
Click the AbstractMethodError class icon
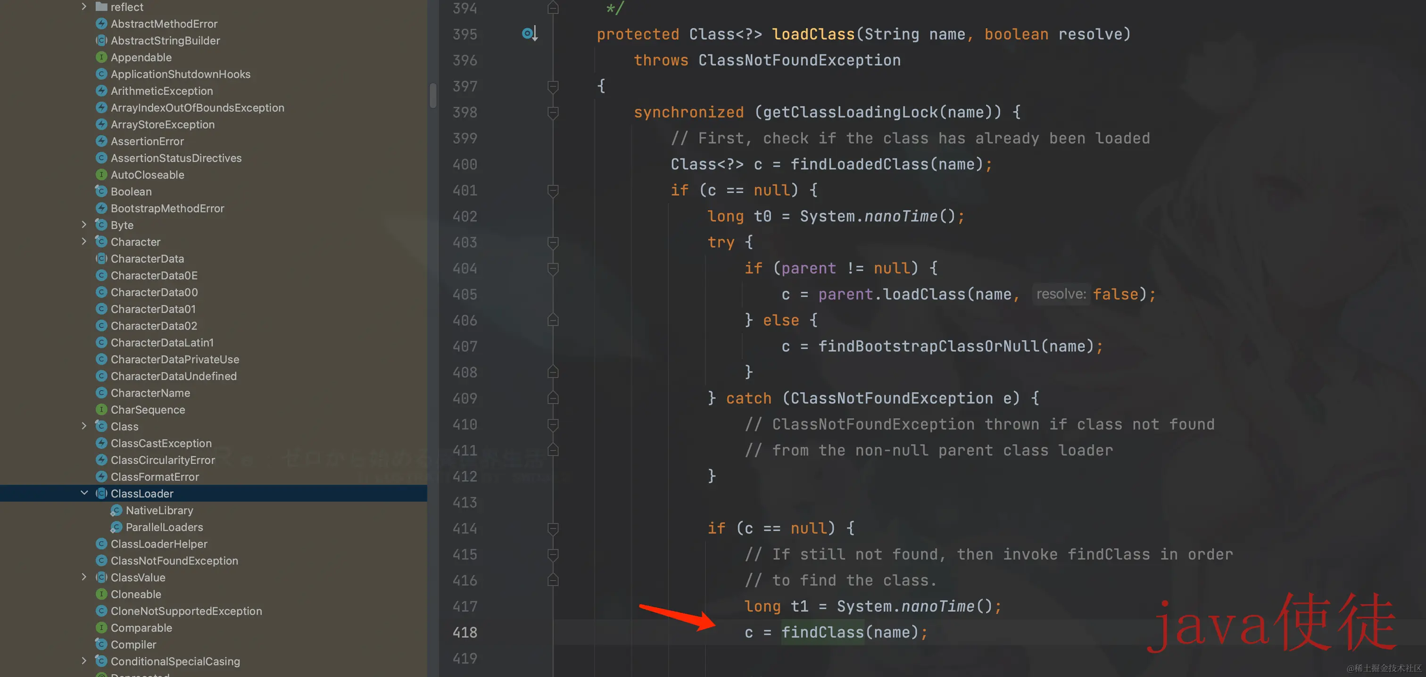click(x=101, y=24)
